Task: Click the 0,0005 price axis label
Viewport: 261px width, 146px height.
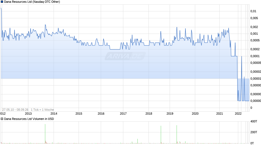Action: [255, 40]
